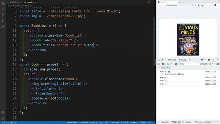The image size is (220, 124).
Task: Click the LF end-of-line indicator
Action: point(106,123)
